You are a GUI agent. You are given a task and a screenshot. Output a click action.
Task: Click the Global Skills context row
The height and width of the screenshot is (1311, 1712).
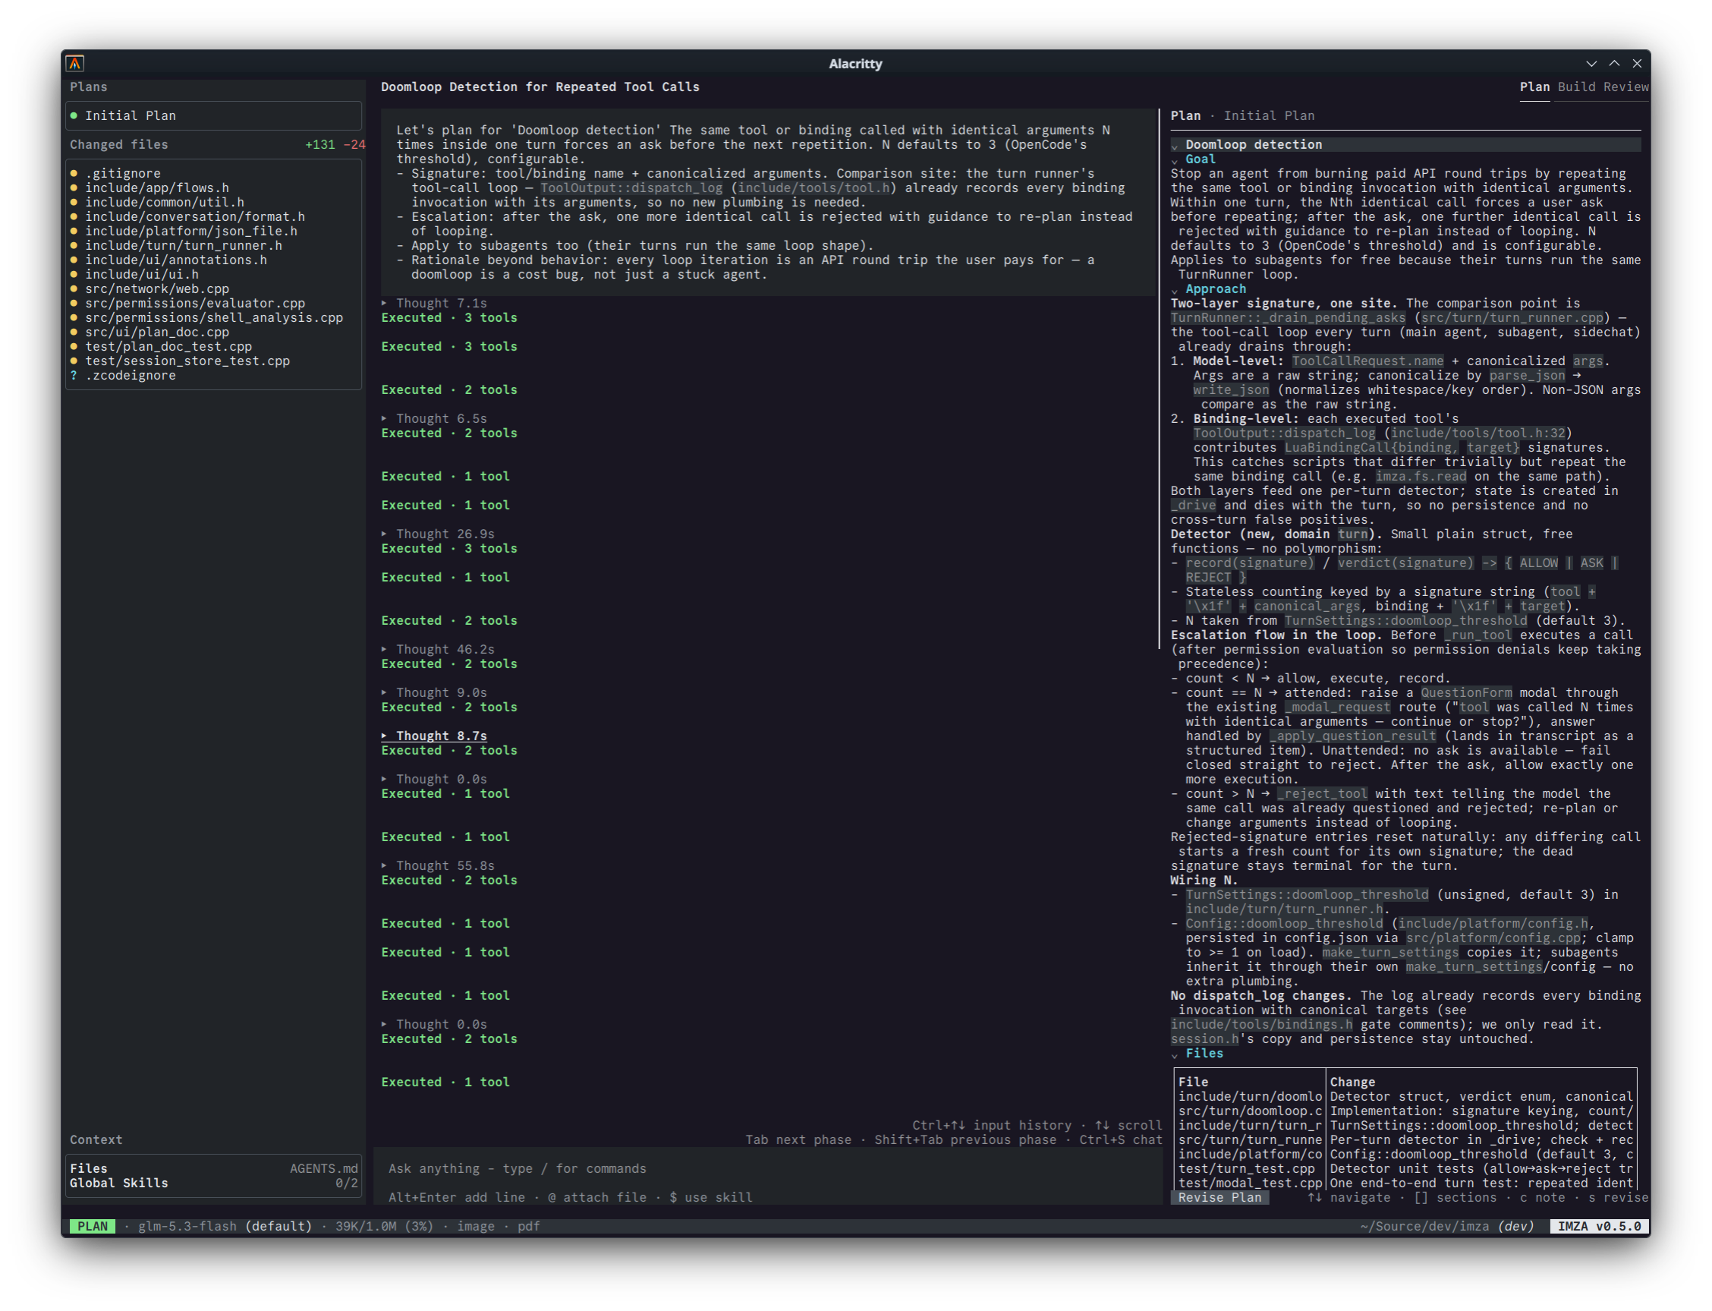click(214, 1183)
